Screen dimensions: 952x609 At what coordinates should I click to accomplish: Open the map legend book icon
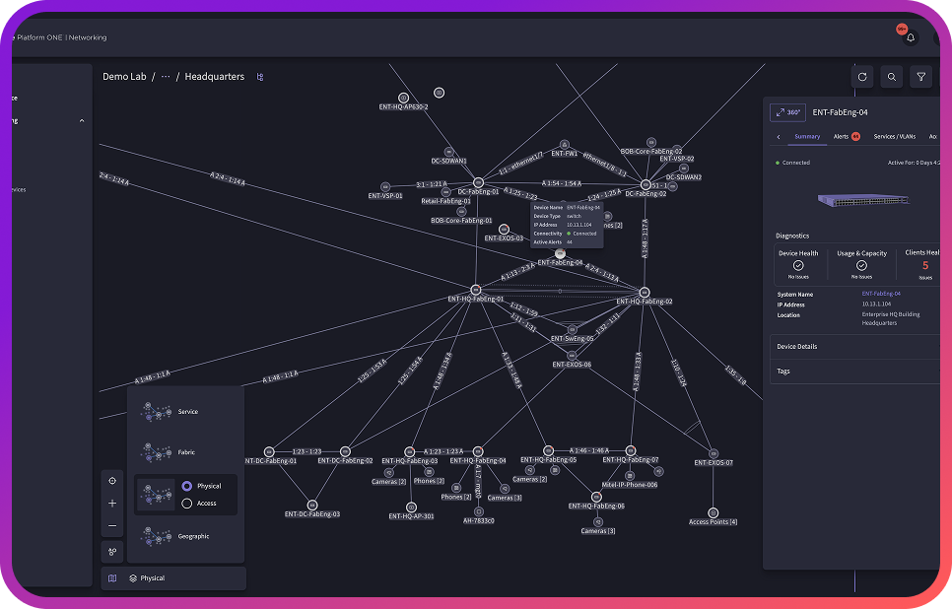coord(112,577)
